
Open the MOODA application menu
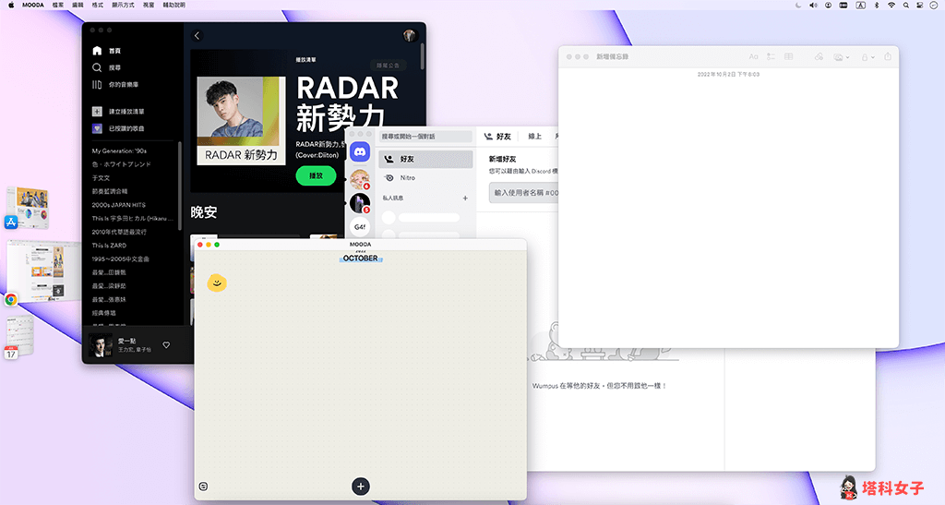point(33,5)
